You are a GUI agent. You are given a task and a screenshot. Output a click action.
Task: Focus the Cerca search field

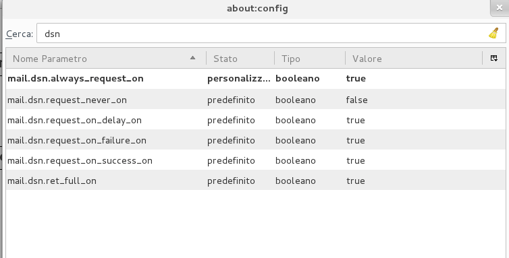(x=271, y=33)
